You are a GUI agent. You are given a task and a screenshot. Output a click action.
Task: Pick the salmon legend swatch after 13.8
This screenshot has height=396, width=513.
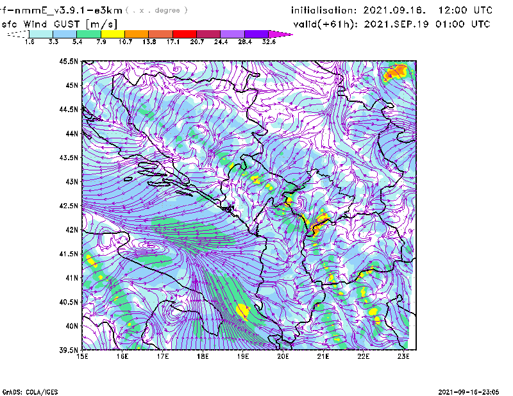tap(161, 34)
